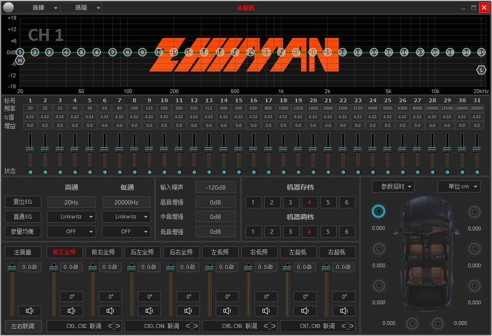Open the 单位:cm unit dropdown
Screen dimensions: 492x336
tap(459, 187)
